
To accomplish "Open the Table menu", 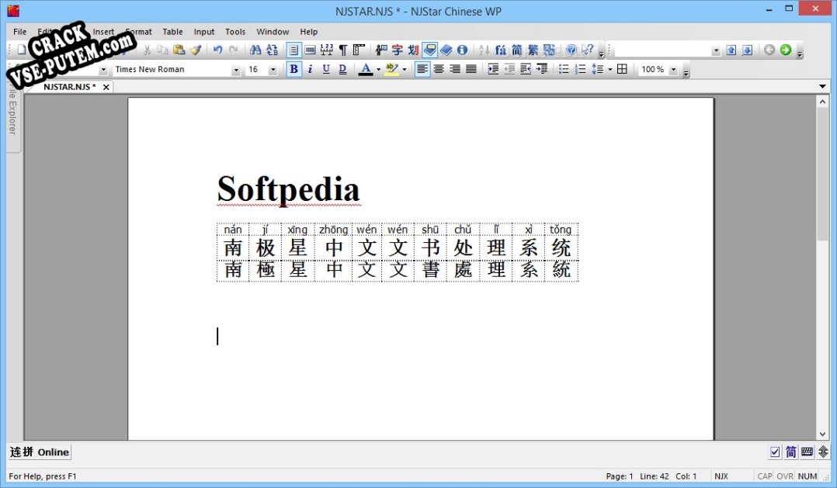I will (x=172, y=32).
